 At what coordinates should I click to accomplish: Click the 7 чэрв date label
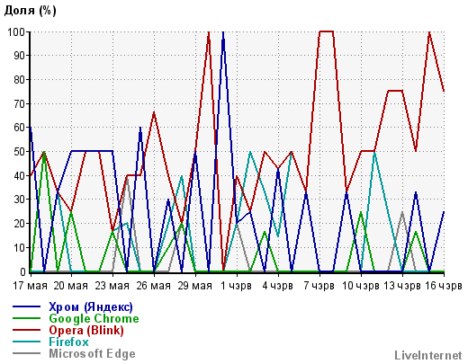click(319, 286)
